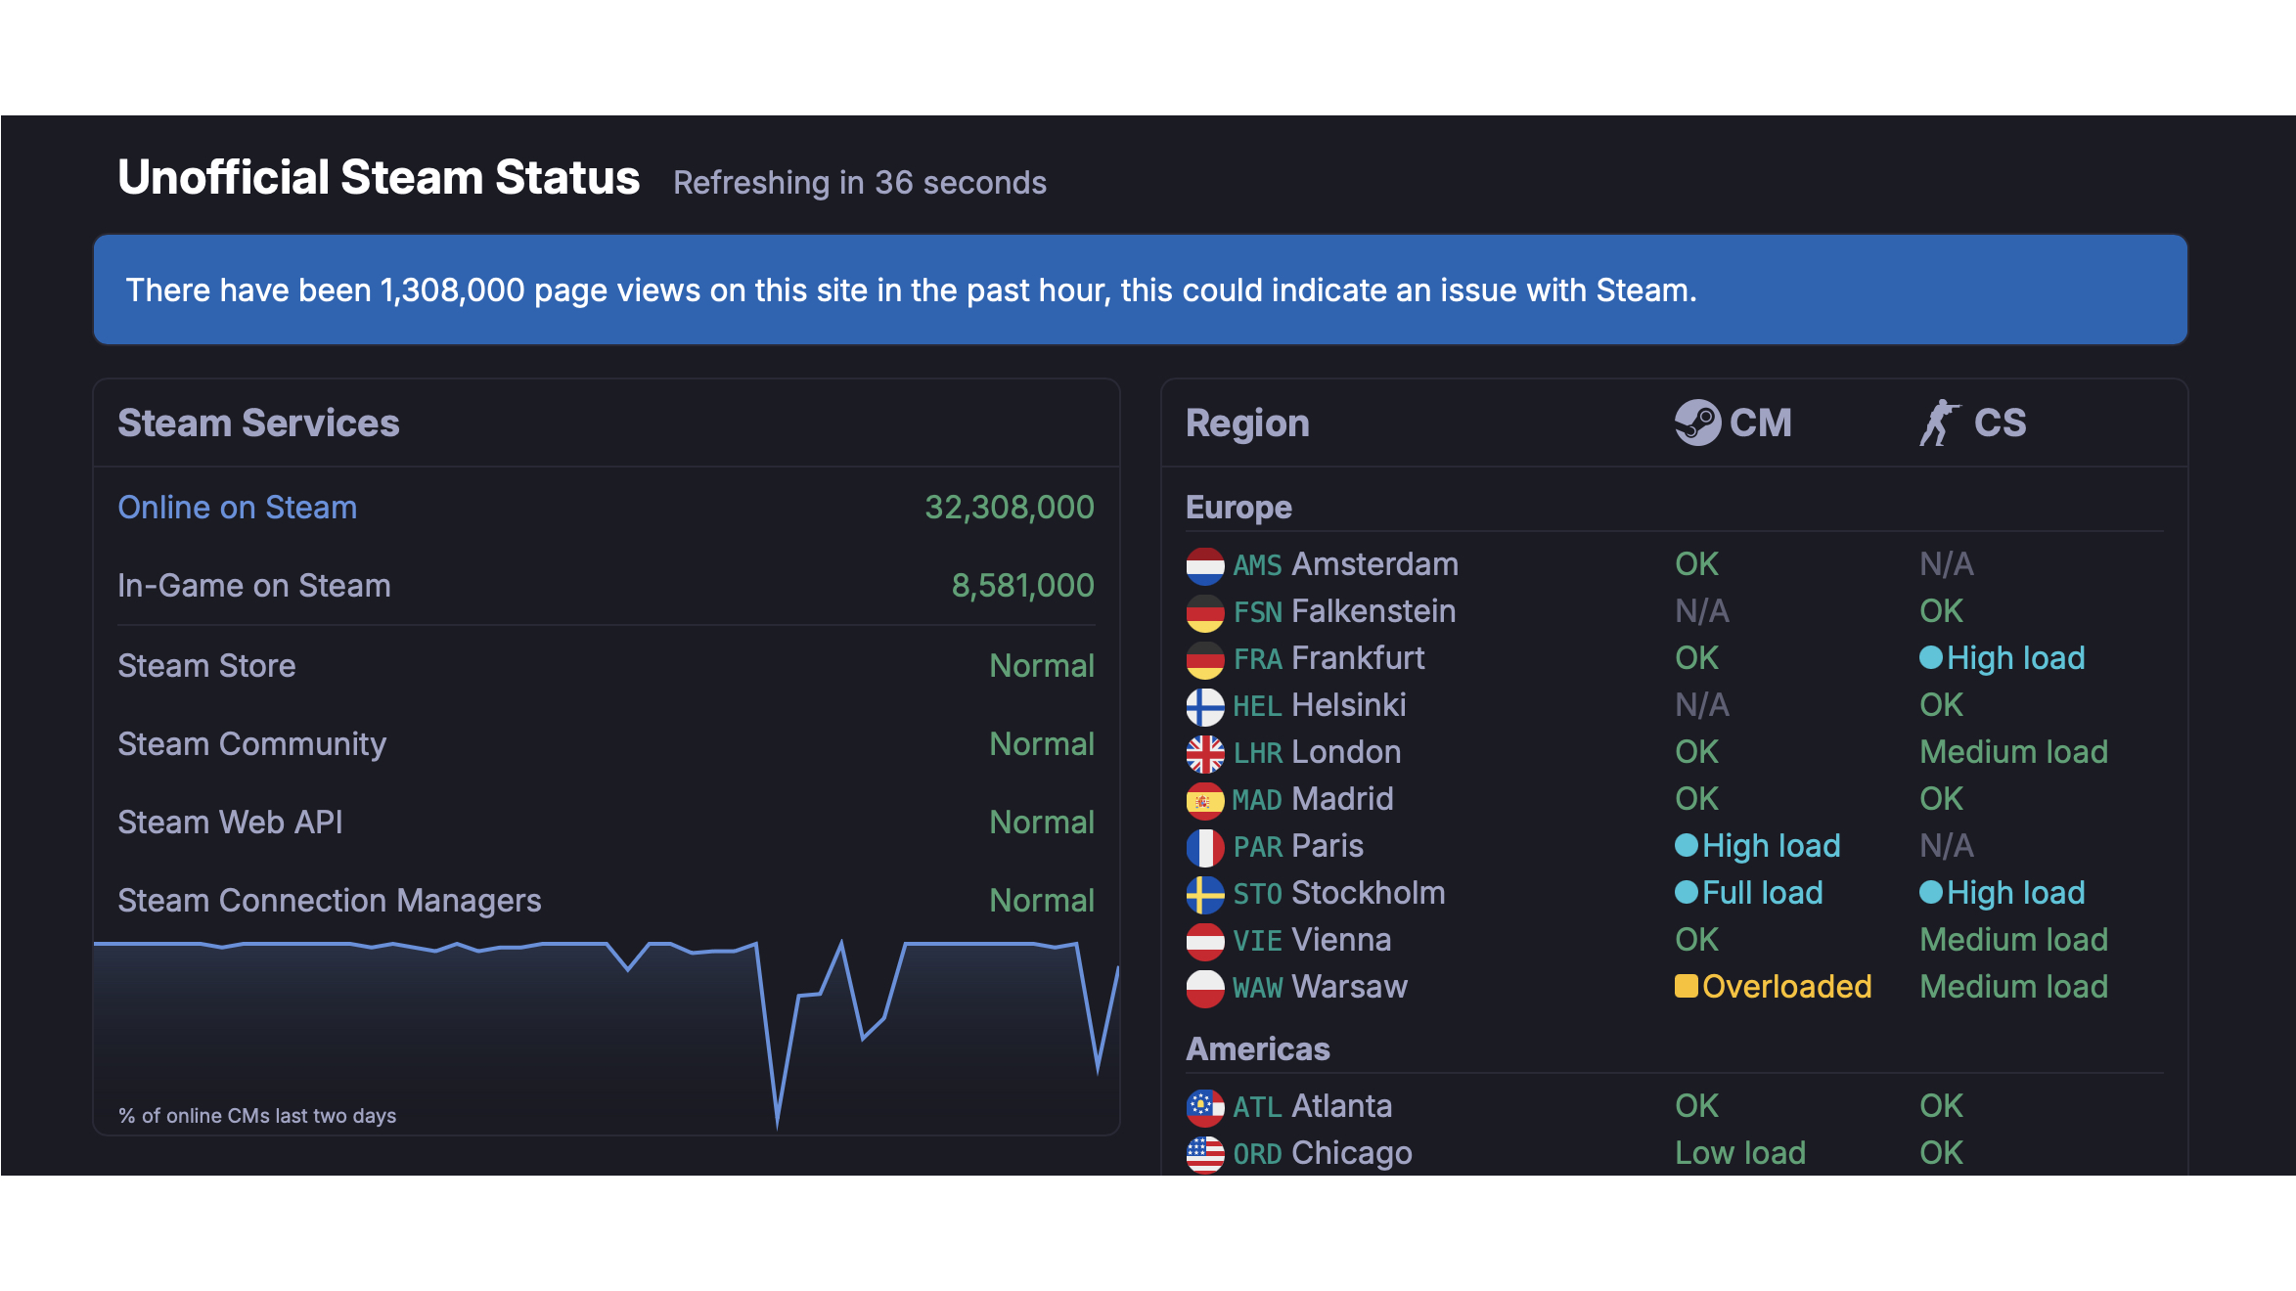Click the Steam Connection Managers row
Image resolution: width=2296 pixels, height=1291 pixels.
pyautogui.click(x=606, y=900)
